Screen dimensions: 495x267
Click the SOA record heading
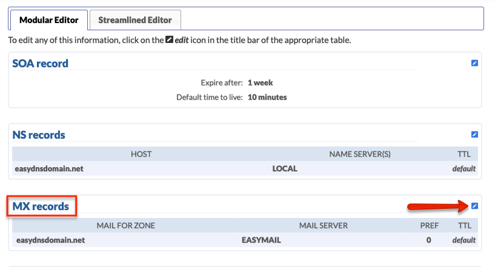pyautogui.click(x=40, y=64)
